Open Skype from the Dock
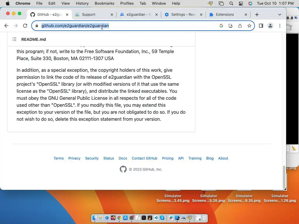Image resolution: width=299 pixels, height=224 pixels. pos(162,218)
